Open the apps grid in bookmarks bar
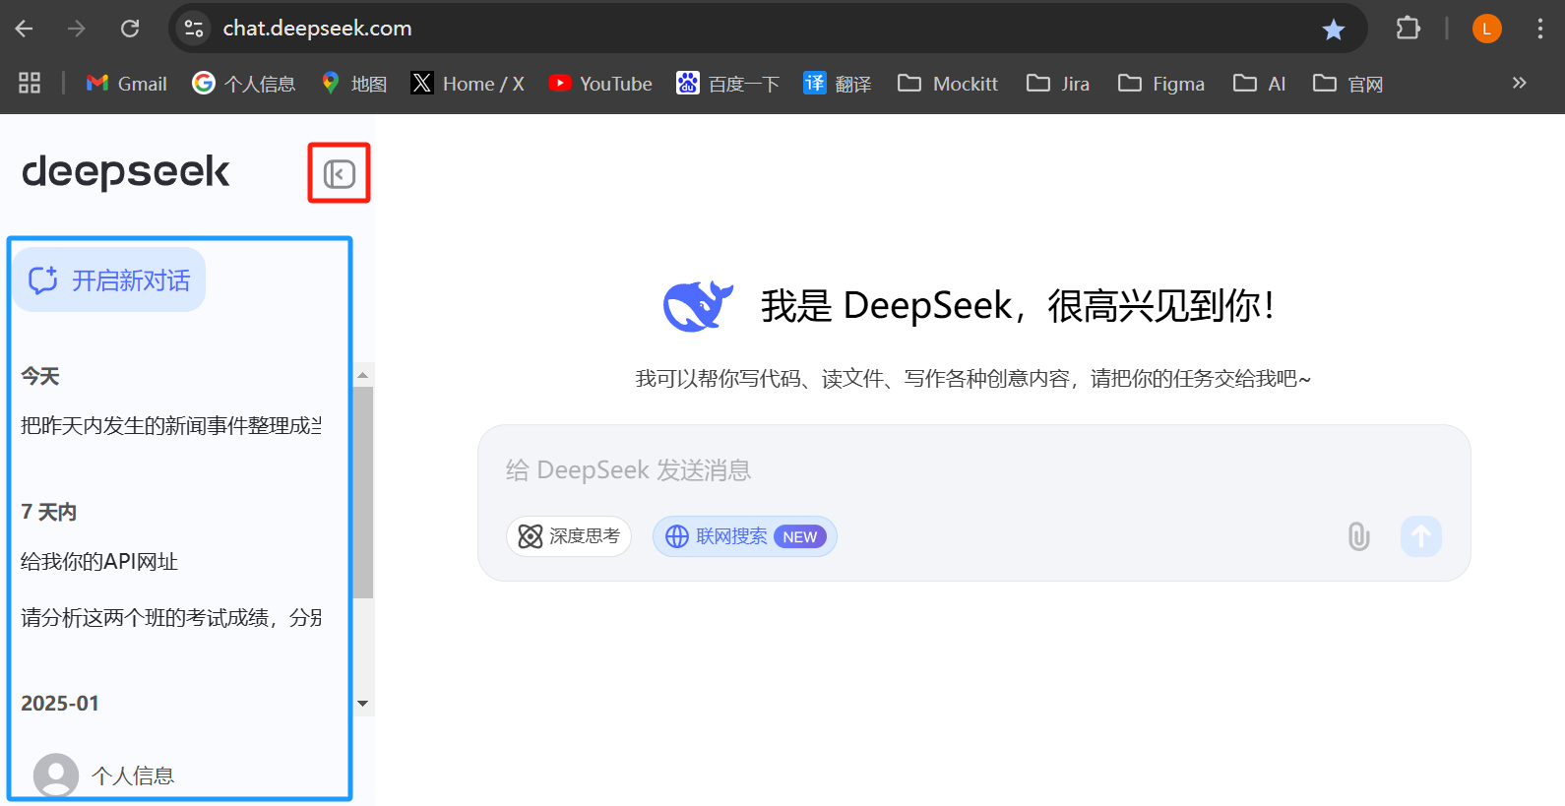Viewport: 1565px width, 806px height. click(x=30, y=84)
